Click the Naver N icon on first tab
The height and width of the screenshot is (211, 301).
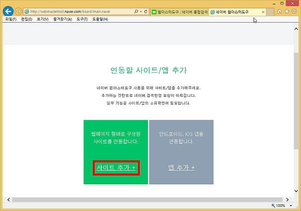[154, 12]
